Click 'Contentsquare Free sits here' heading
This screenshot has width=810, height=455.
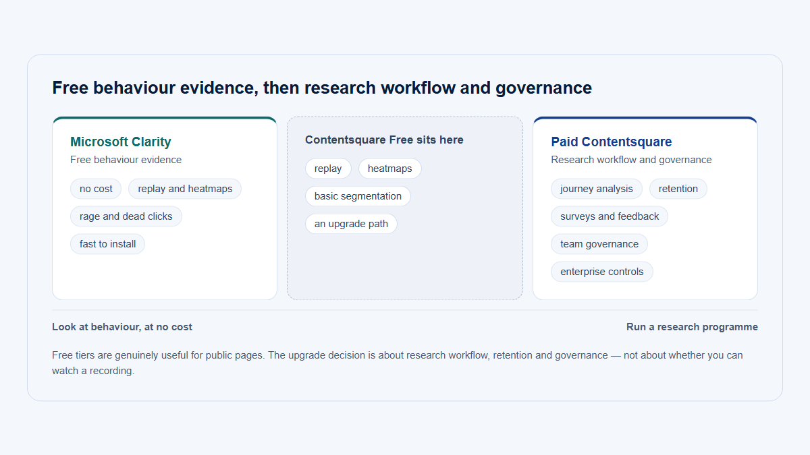[384, 140]
